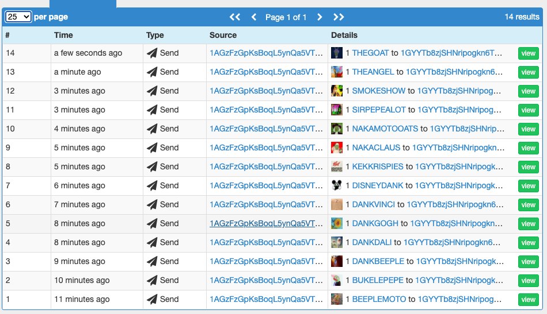Open the THEANGEL asset link
This screenshot has width=547, height=314.
pyautogui.click(x=373, y=72)
